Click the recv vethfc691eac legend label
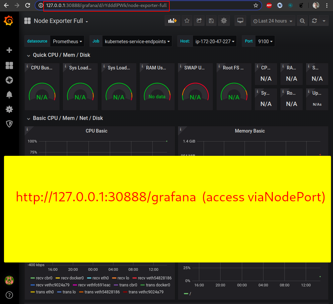 point(94,285)
